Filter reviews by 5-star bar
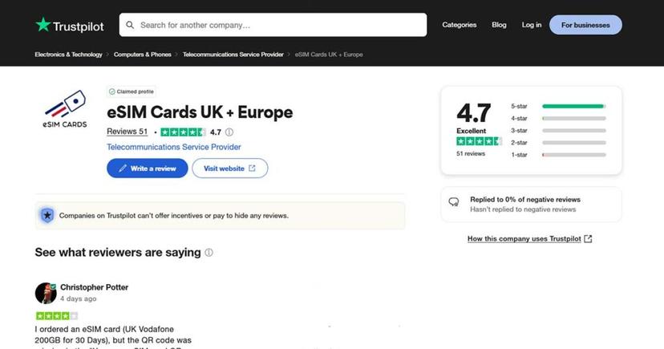664x349 pixels. pyautogui.click(x=573, y=106)
